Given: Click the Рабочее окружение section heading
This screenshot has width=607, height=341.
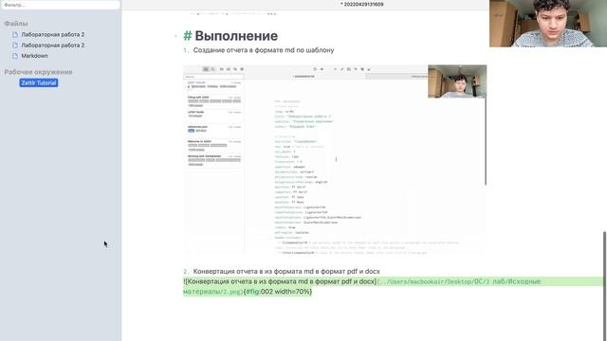Looking at the screenshot, I should pyautogui.click(x=38, y=72).
